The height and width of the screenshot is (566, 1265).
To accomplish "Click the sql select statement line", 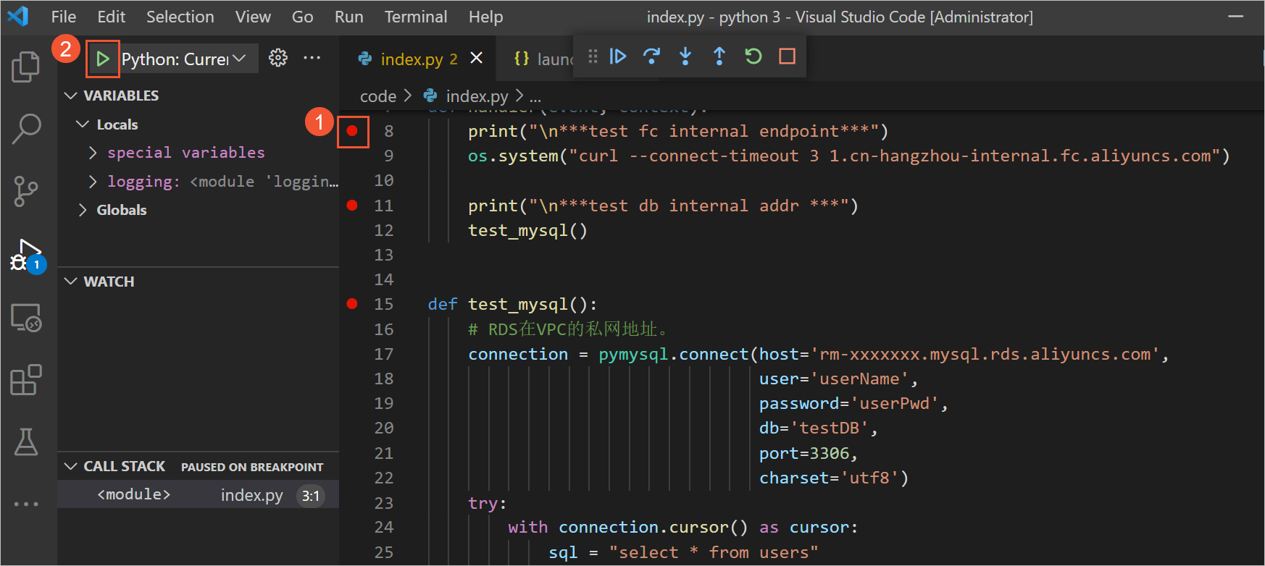I will (x=683, y=552).
